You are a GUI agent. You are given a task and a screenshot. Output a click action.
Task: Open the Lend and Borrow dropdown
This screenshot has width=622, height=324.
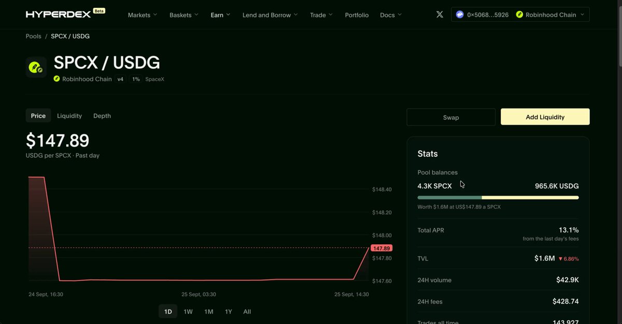point(270,15)
